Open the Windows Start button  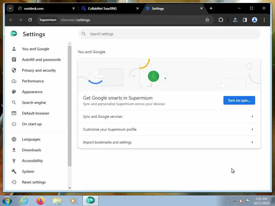7,201
